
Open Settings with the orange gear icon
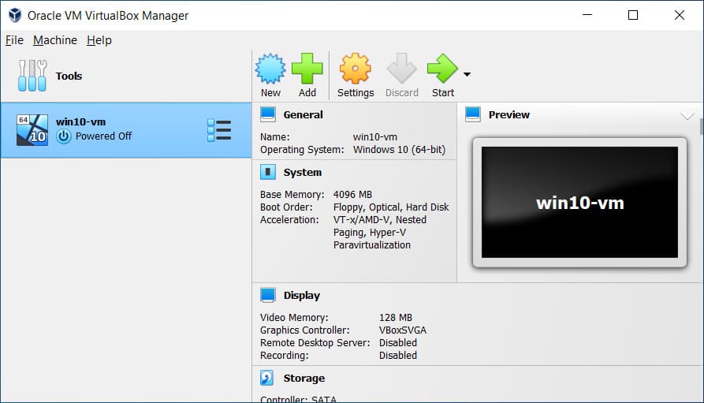(355, 69)
